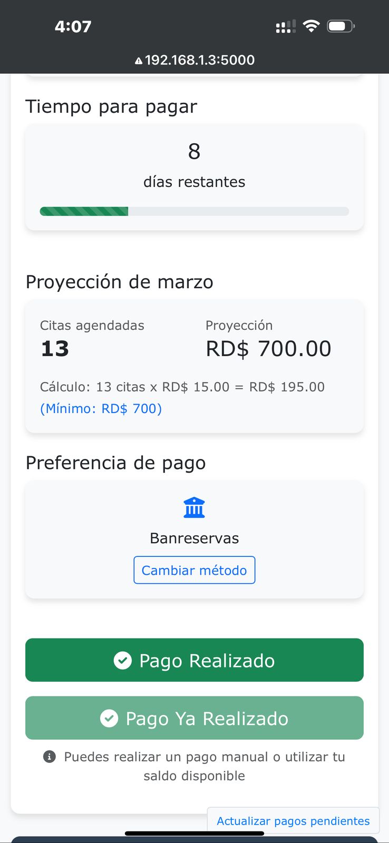Click the blue Mínimo: RD$ 700 text
The width and height of the screenshot is (389, 843).
[101, 408]
